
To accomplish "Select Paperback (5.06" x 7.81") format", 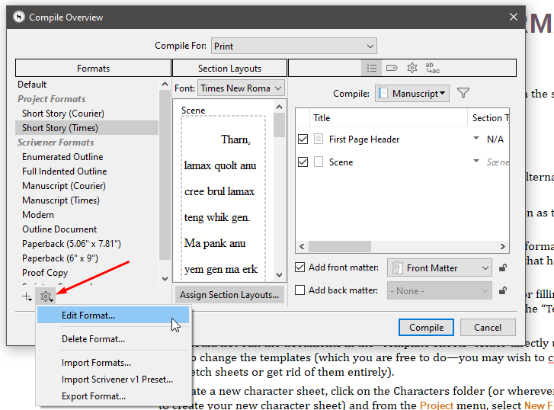I will pyautogui.click(x=87, y=244).
